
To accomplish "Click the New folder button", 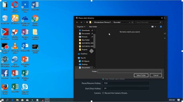I will pyautogui.click(x=93, y=27).
